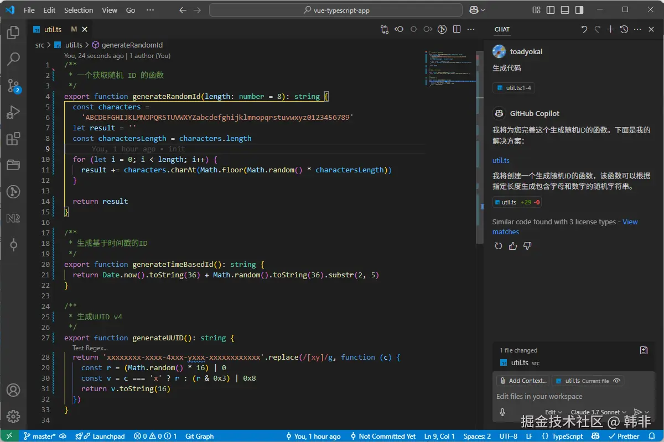The height and width of the screenshot is (442, 664).
Task: Select the util.ts editor tab
Action: pos(53,29)
